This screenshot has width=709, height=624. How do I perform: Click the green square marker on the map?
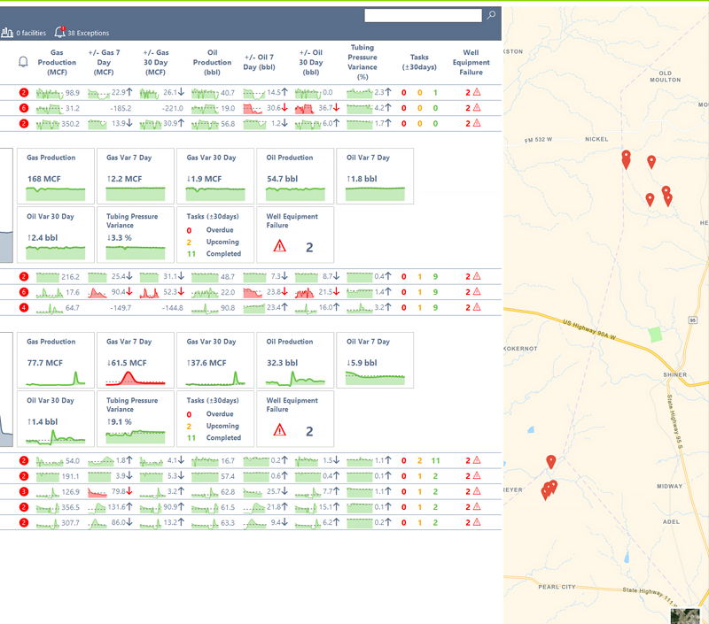656,332
